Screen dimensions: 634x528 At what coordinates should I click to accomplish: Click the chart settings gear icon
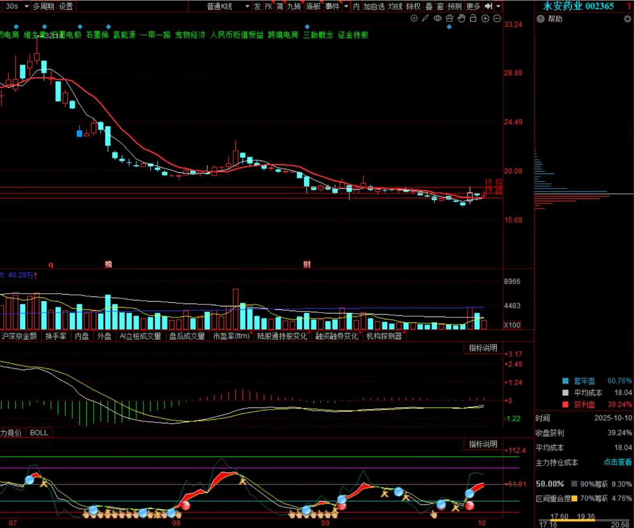414,19
